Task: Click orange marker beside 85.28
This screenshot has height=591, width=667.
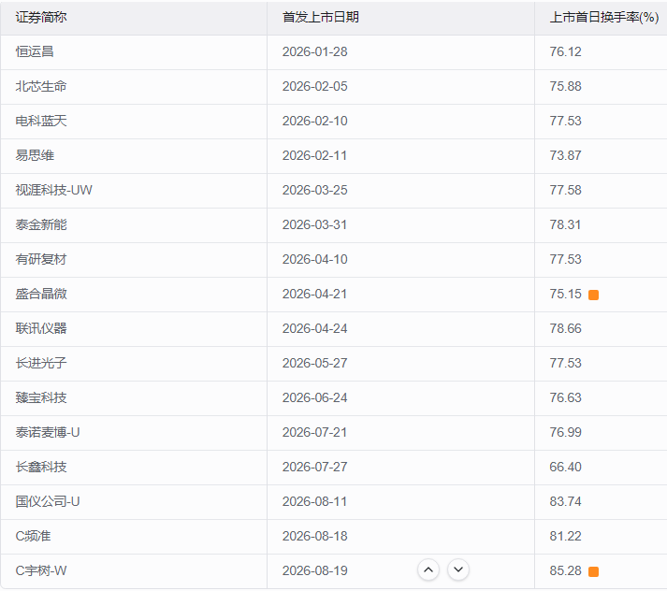Action: pyautogui.click(x=593, y=572)
